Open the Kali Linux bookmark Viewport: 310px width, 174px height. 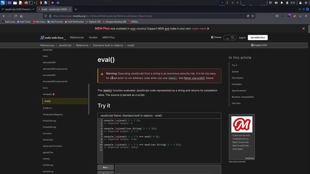9,22
